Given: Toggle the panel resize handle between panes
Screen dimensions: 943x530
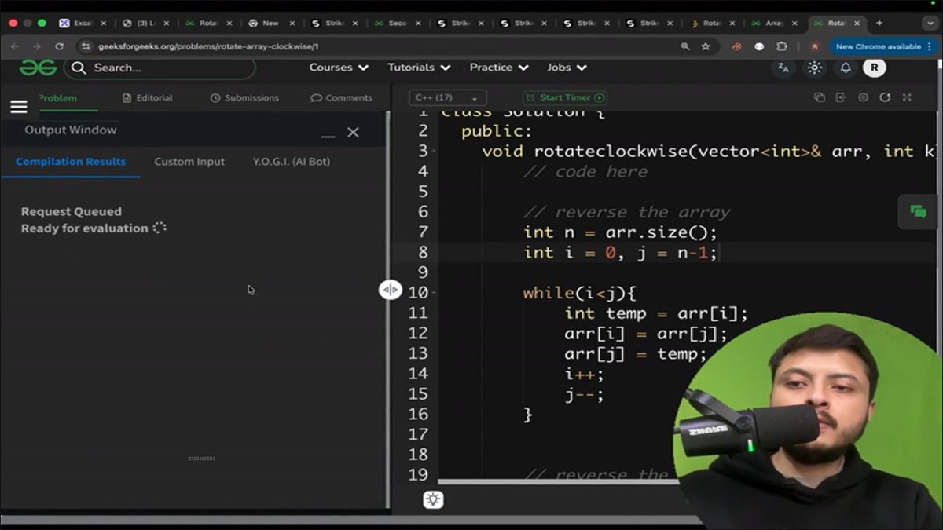Looking at the screenshot, I should click(391, 290).
